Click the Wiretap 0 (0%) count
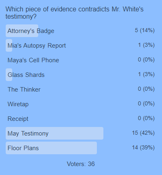This screenshot has height=175, width=162. (x=146, y=104)
